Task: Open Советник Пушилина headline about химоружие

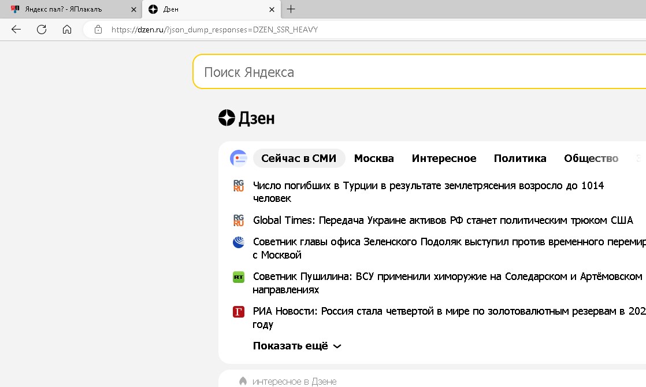Action: point(448,283)
